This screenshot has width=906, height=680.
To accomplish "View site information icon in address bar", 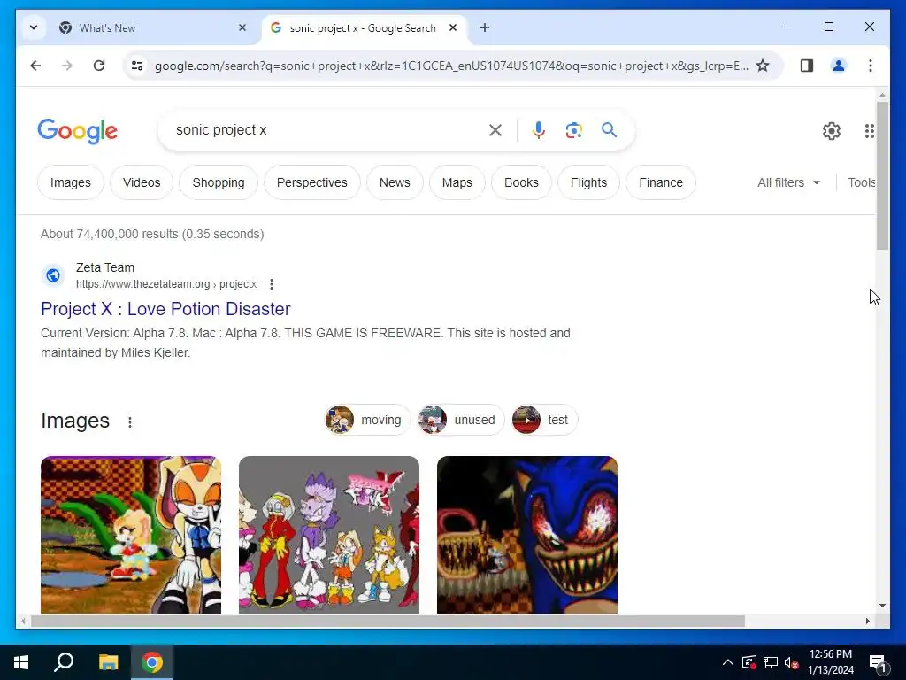I will click(137, 66).
